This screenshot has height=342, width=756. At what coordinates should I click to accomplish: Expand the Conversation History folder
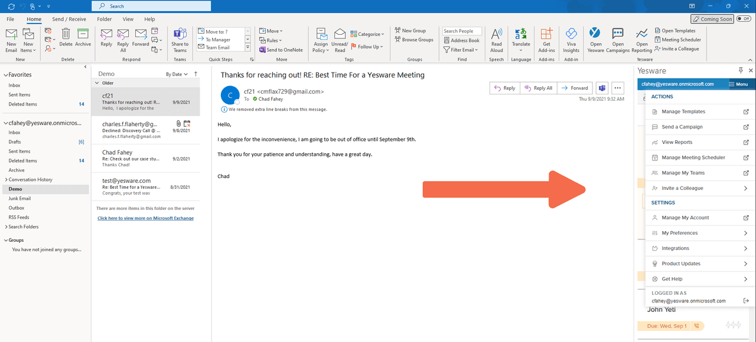[6, 180]
